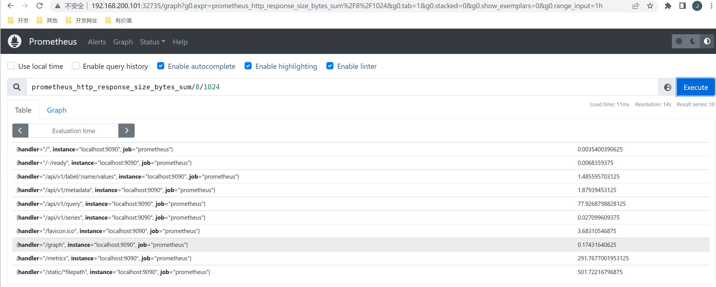Select the handler="/graph" result row

click(361, 245)
